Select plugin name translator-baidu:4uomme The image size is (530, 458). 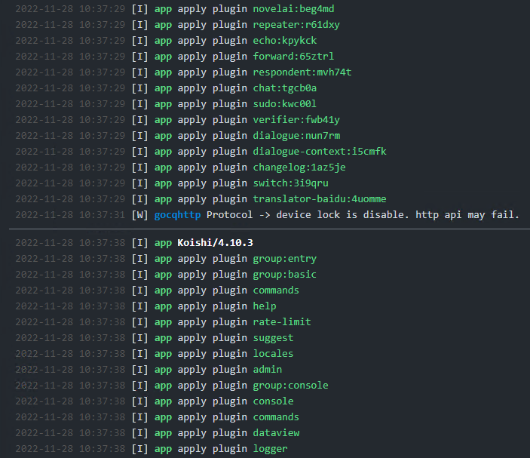[x=320, y=199]
